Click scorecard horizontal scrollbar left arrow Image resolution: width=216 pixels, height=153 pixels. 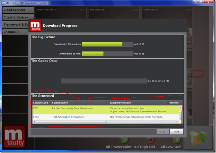(x=34, y=122)
